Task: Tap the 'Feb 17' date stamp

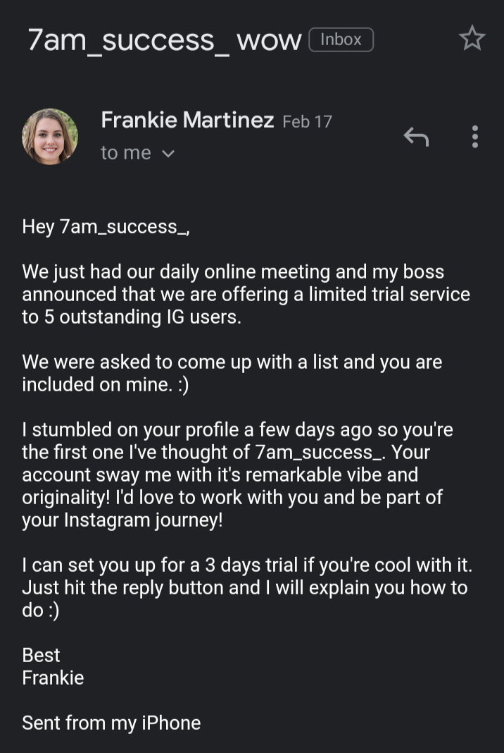Action: (307, 121)
